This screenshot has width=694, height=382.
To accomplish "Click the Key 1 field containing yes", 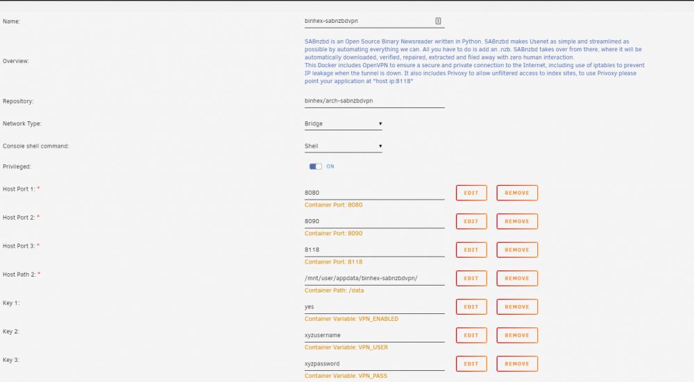I will click(375, 307).
